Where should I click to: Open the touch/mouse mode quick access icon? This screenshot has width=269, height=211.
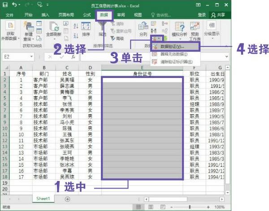[40, 5]
